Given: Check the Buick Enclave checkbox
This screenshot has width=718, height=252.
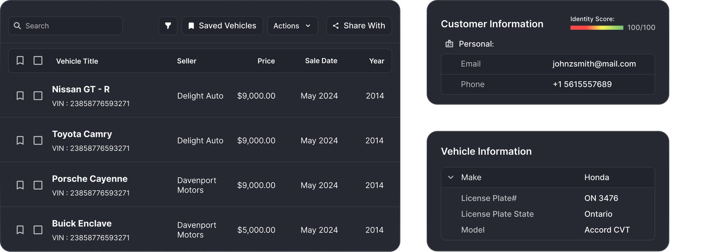Looking at the screenshot, I should click(38, 230).
